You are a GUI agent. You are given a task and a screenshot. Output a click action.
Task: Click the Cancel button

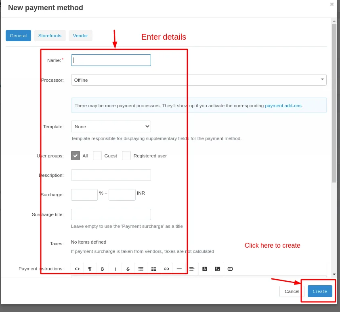292,291
